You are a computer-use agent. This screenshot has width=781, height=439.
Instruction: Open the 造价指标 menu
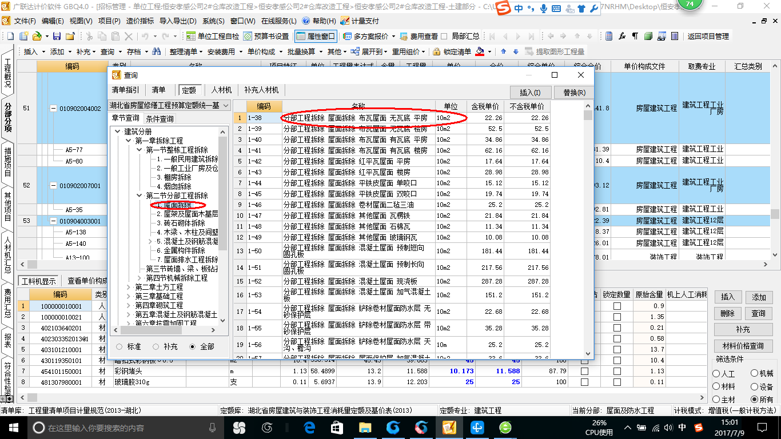(140, 21)
